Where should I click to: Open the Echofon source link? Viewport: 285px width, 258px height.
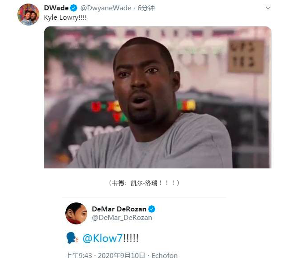pyautogui.click(x=165, y=255)
